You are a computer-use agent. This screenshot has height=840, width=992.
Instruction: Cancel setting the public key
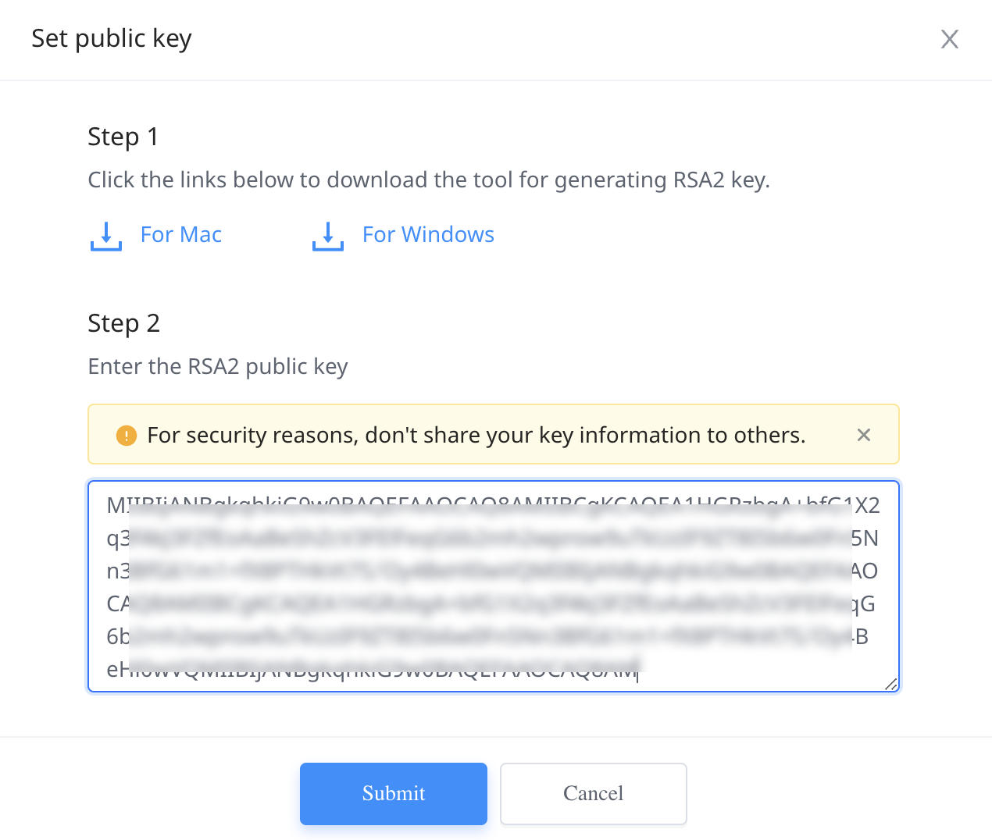click(594, 794)
